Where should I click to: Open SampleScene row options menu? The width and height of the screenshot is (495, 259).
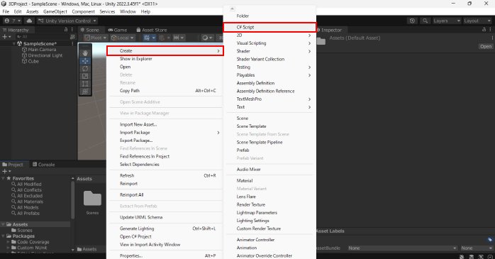(72, 43)
